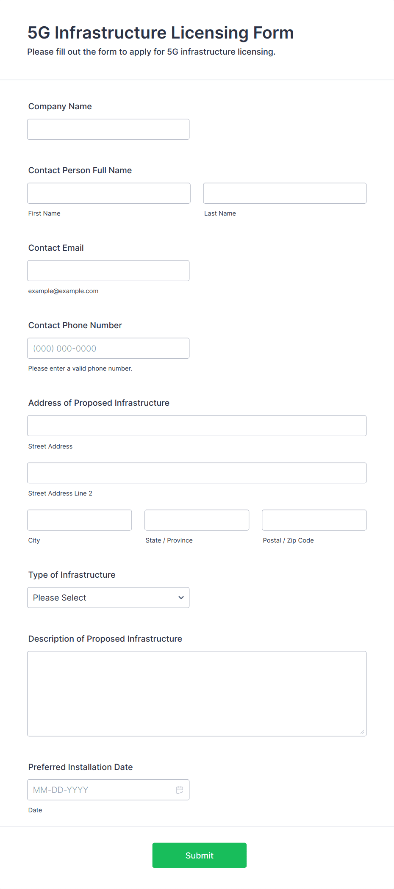Click the Postal / Zip Code field
This screenshot has height=889, width=394.
point(314,520)
